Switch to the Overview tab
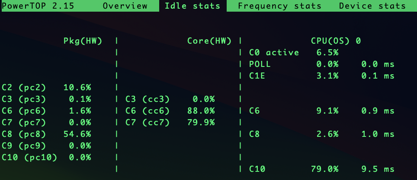 tap(125, 6)
